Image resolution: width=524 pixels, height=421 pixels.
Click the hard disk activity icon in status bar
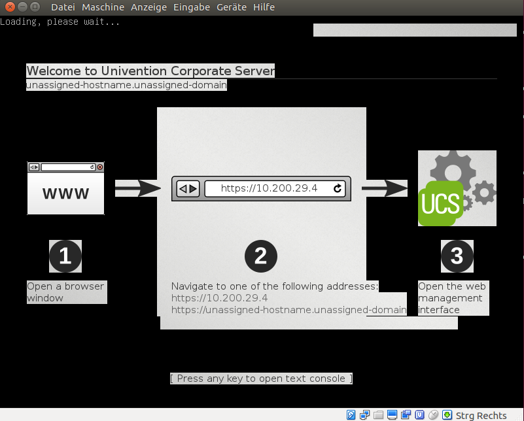[x=351, y=415]
